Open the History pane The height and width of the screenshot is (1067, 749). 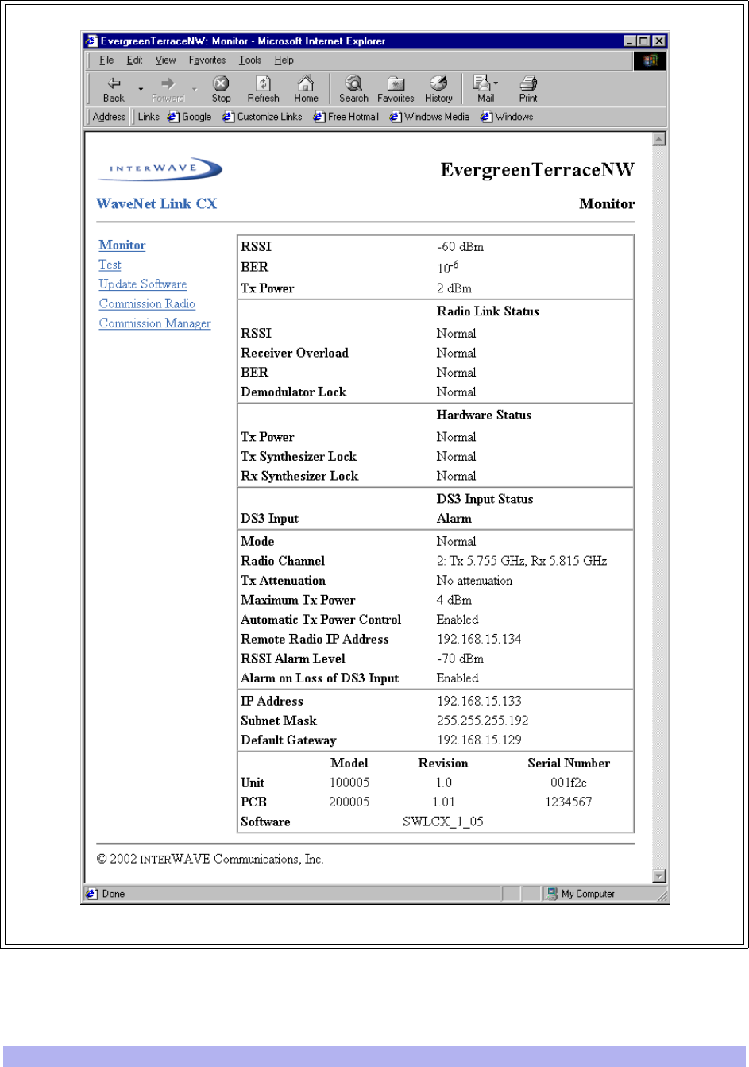pyautogui.click(x=438, y=89)
